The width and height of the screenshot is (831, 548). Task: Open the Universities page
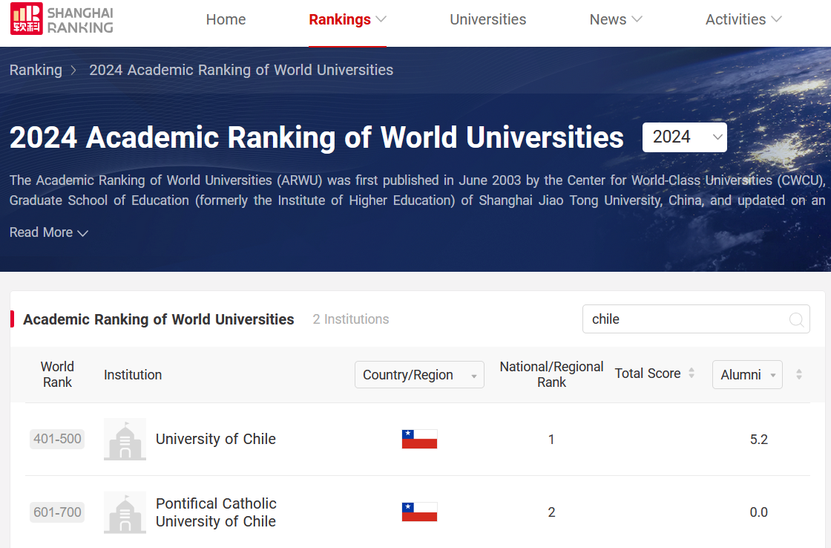(487, 19)
